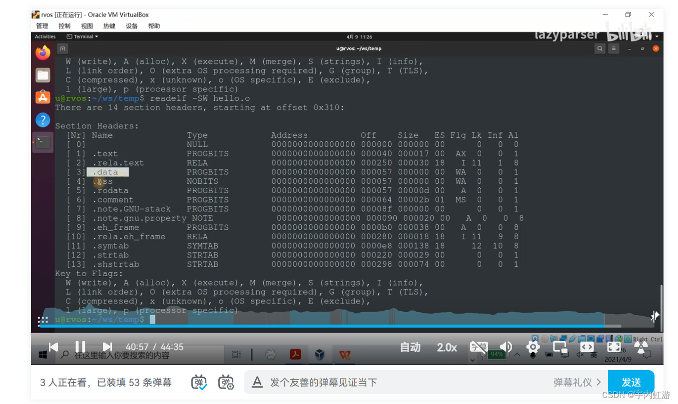This screenshot has width=678, height=404.
Task: Mute the video volume
Action: tap(506, 347)
